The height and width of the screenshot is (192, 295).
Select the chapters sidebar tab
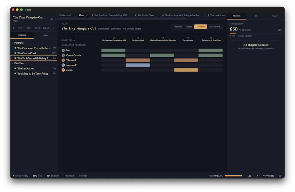[x=22, y=35]
